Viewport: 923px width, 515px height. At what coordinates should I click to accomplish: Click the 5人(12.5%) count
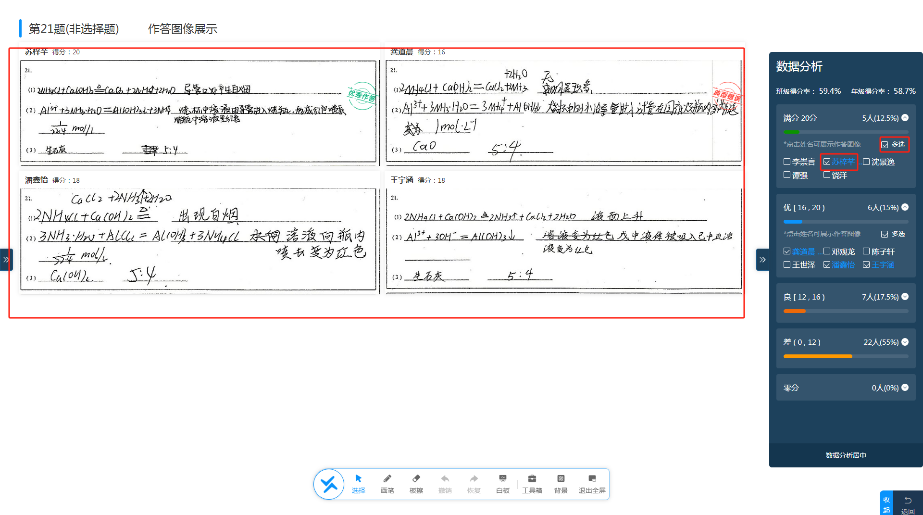coord(880,118)
